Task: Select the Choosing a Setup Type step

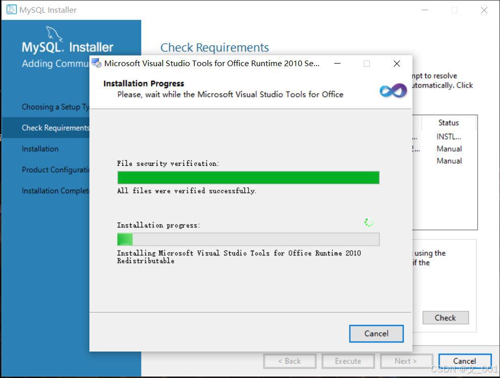Action: click(x=55, y=107)
